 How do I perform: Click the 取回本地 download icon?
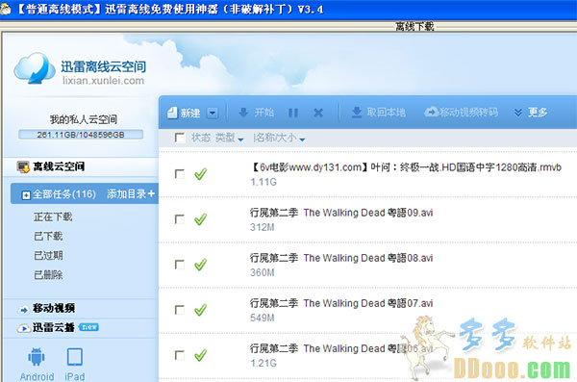pos(356,113)
